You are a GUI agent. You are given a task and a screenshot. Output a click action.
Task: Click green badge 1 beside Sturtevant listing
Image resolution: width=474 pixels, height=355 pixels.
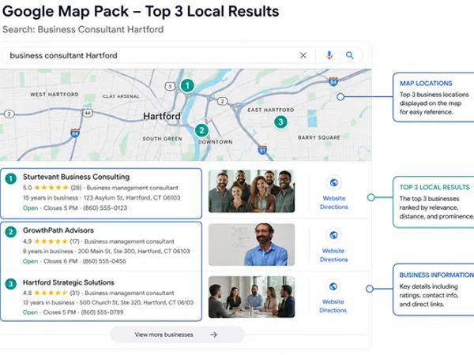(x=11, y=179)
